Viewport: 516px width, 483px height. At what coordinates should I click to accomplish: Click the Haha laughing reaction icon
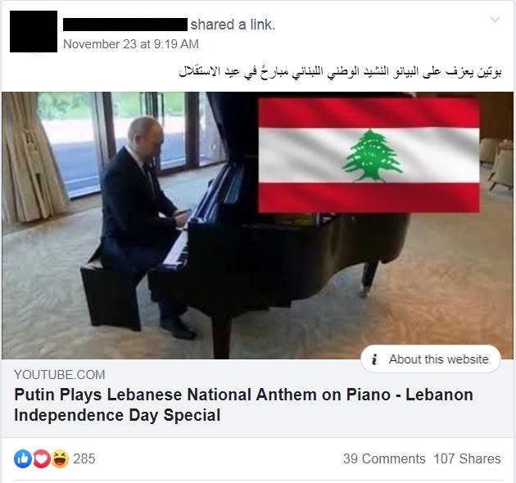coord(60,458)
